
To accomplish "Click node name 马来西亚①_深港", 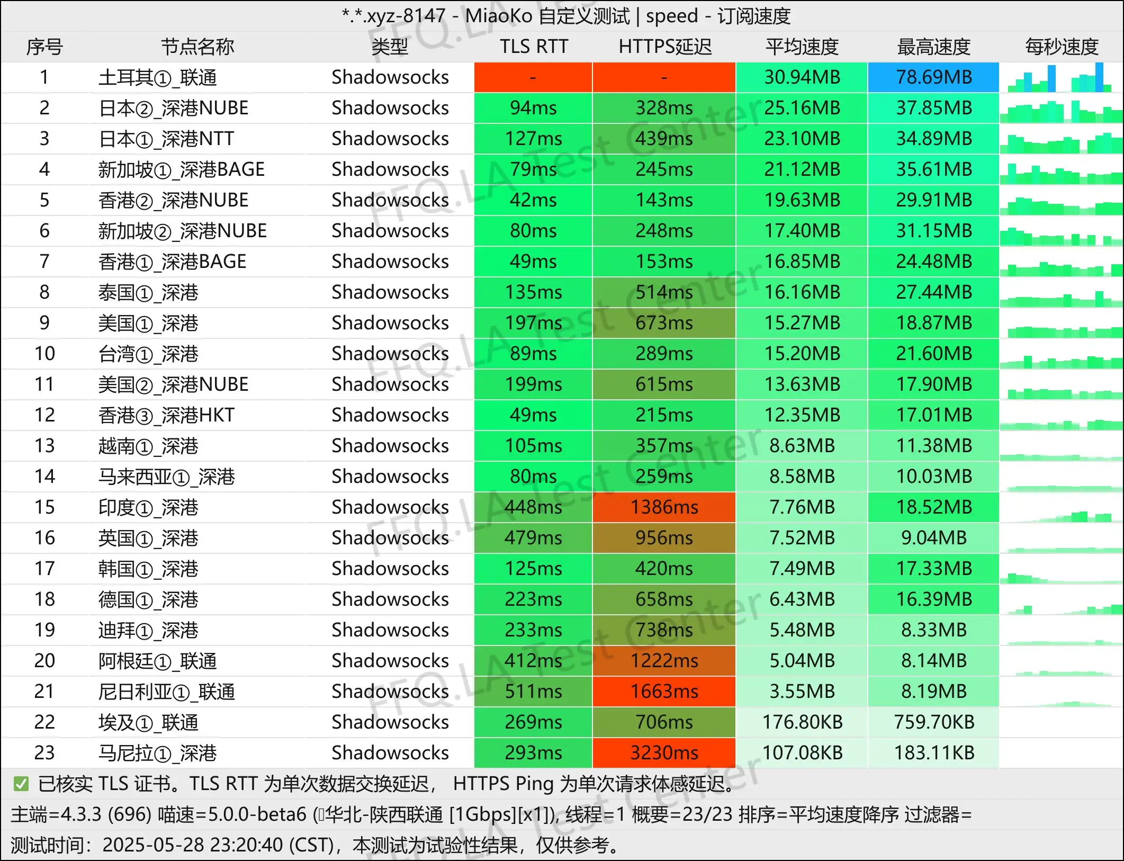I will (166, 477).
